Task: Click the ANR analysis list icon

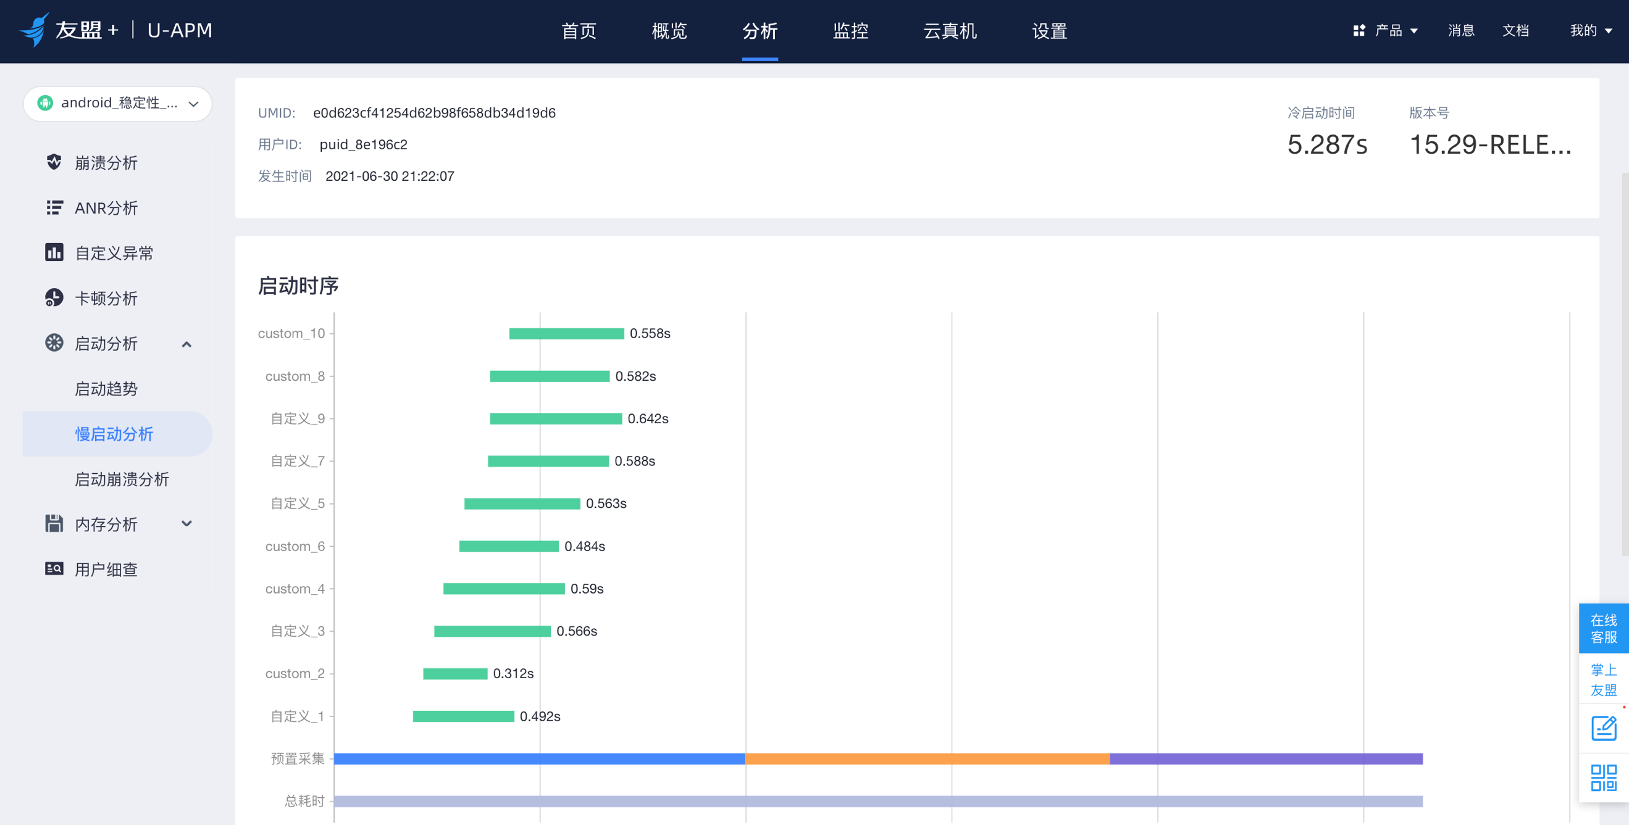Action: coord(54,208)
